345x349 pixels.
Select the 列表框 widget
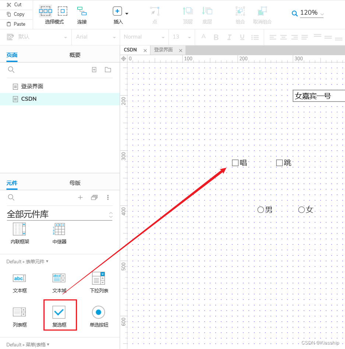[x=20, y=317]
